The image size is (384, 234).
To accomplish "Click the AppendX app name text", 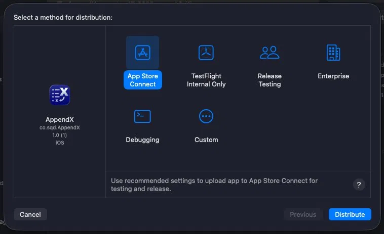I will coord(59,119).
